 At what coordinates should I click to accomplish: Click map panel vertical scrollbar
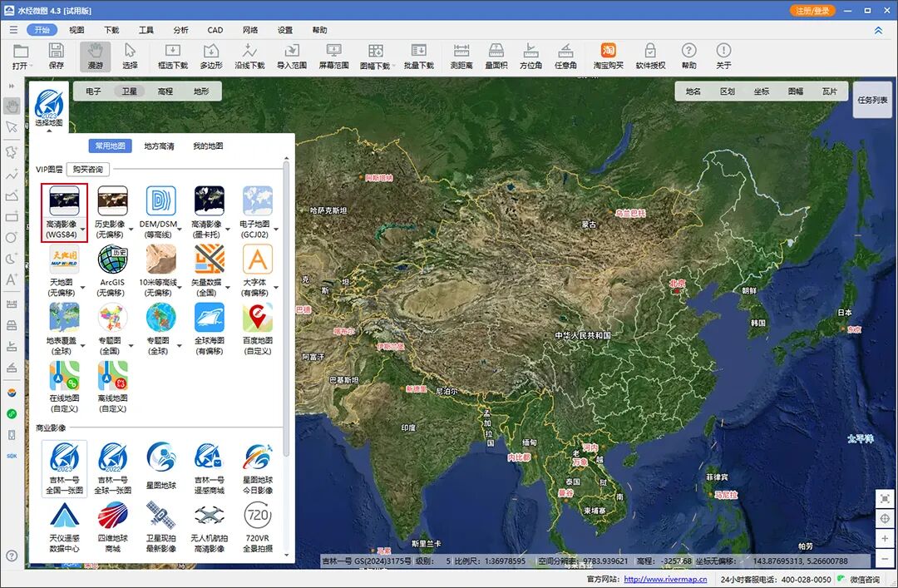286,309
